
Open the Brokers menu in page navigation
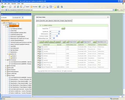coord(62,20)
